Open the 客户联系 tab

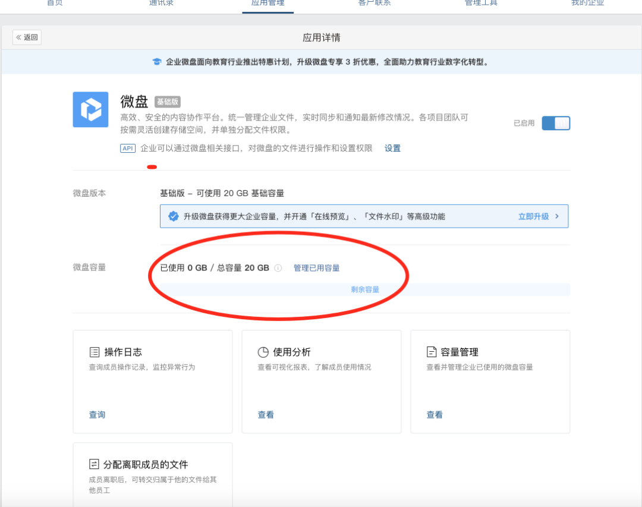[374, 2]
